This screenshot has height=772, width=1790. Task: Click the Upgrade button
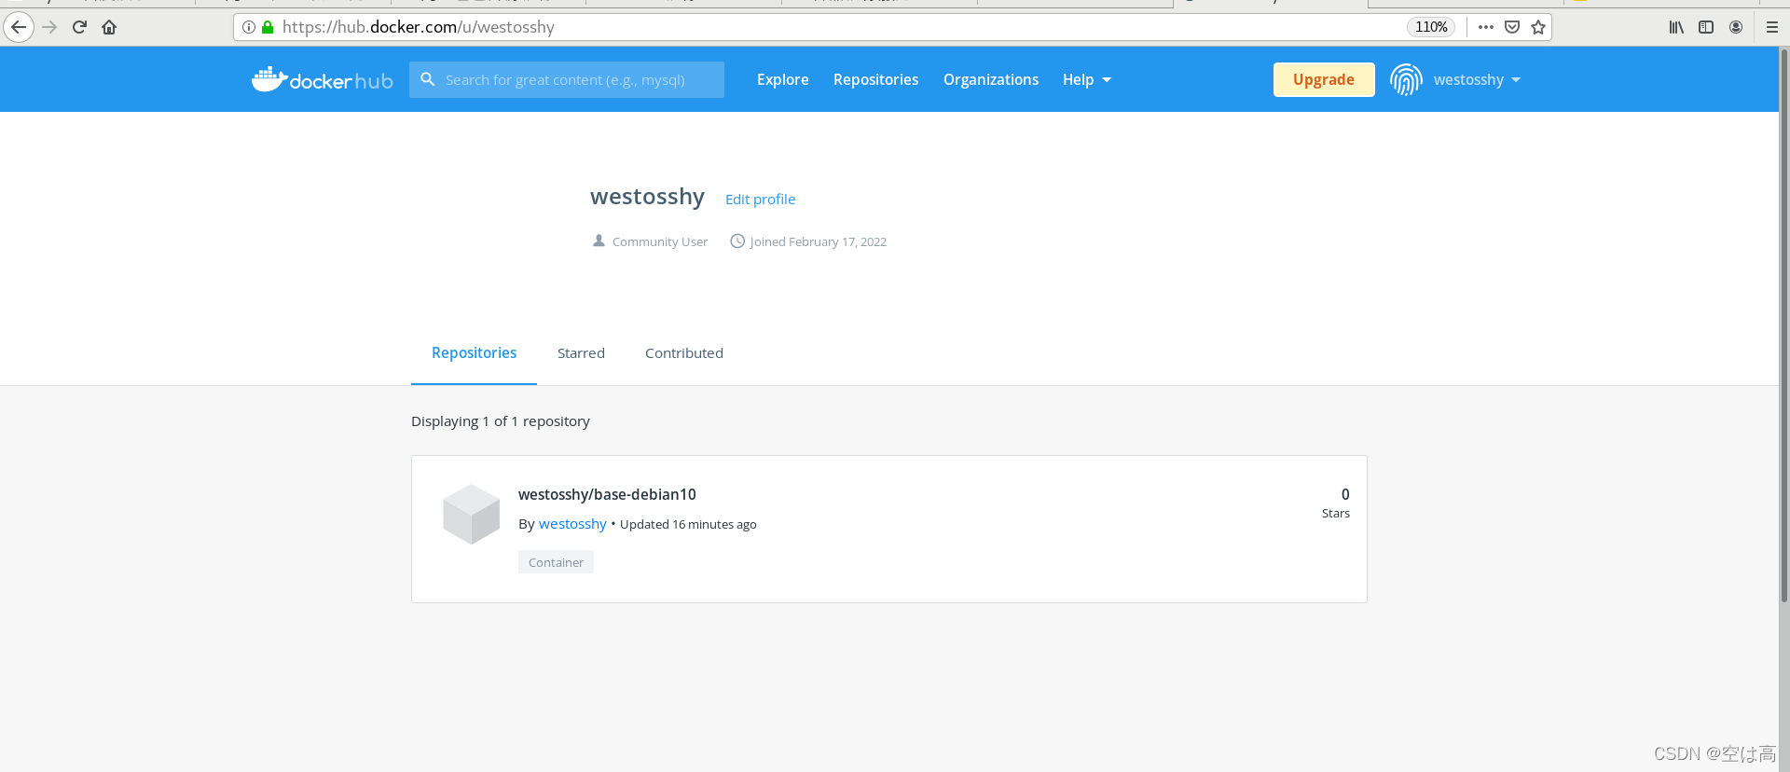pyautogui.click(x=1324, y=80)
